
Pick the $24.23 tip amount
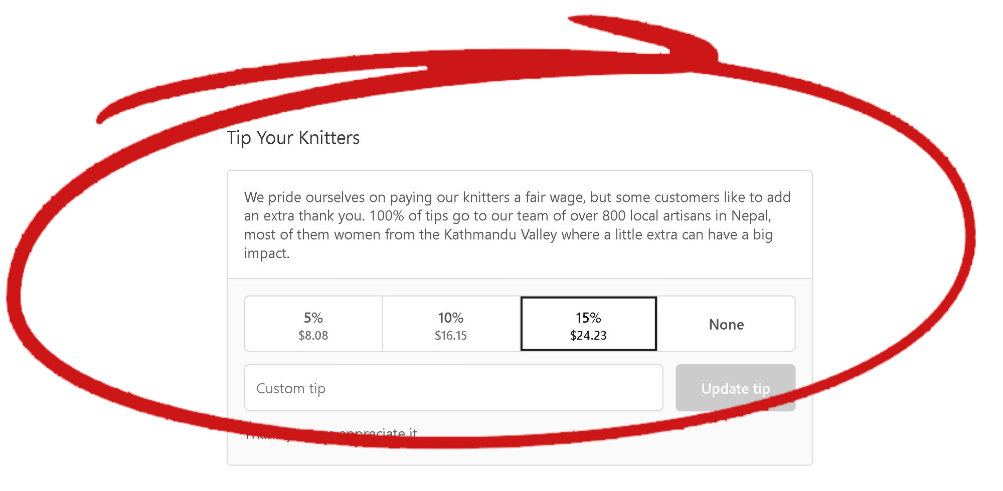(588, 335)
